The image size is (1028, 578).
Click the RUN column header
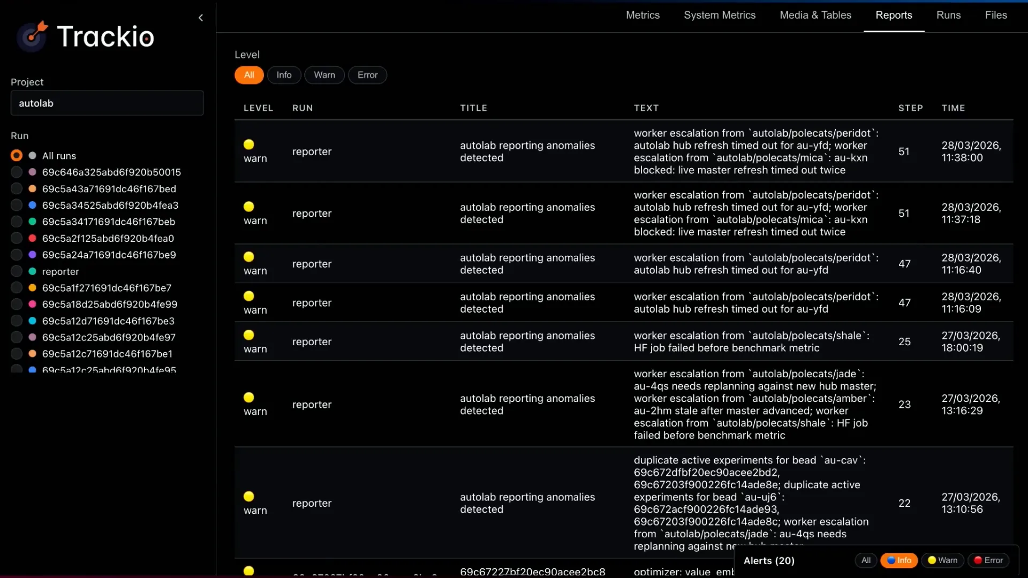tap(303, 108)
